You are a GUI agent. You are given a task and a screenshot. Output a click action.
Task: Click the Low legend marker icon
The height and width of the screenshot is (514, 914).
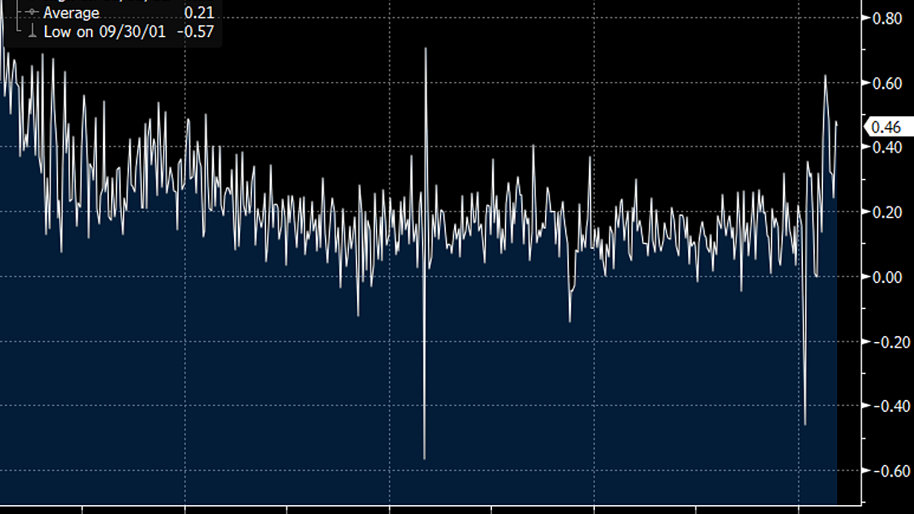(31, 31)
